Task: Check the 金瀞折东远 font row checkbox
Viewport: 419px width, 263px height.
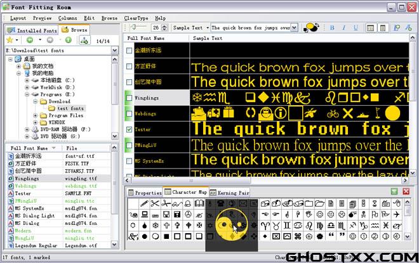Action: (129, 51)
